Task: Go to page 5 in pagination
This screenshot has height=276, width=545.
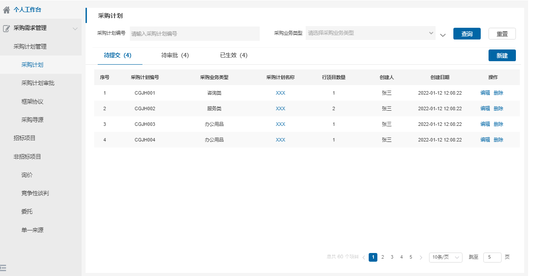Action: tap(411, 257)
